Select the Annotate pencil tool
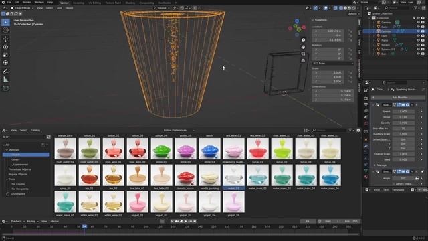This screenshot has width=428, height=241. click(x=5, y=72)
